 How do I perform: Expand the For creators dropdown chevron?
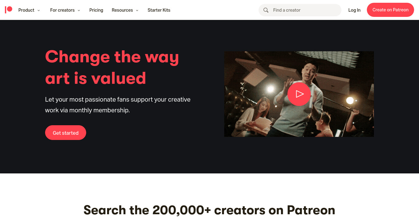tap(79, 10)
